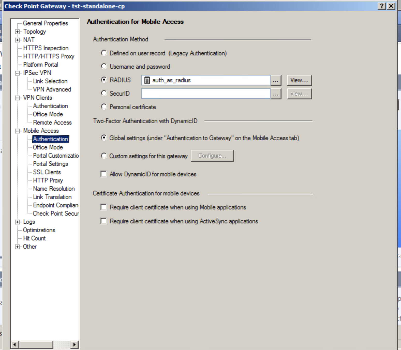Image resolution: width=401 pixels, height=350 pixels.
Task: Open Endpoint Compliance tree item
Action: pyautogui.click(x=56, y=205)
